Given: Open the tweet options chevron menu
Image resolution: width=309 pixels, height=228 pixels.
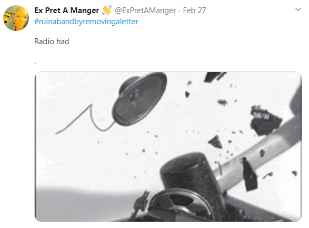Looking at the screenshot, I should [298, 9].
